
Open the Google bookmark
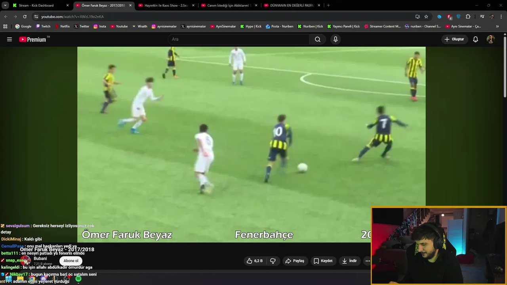point(23,27)
